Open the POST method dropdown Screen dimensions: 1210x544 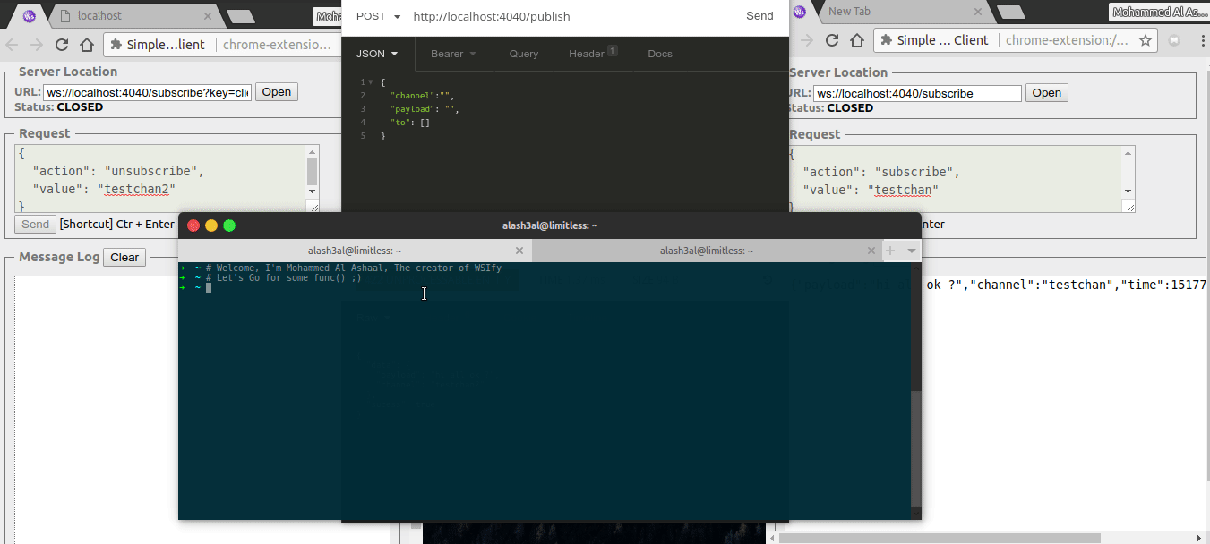click(378, 16)
